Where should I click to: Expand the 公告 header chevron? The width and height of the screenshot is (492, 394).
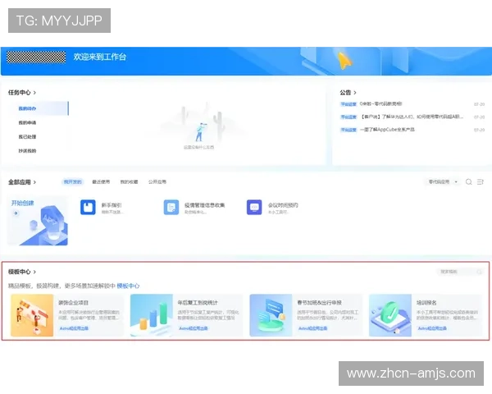click(x=355, y=93)
